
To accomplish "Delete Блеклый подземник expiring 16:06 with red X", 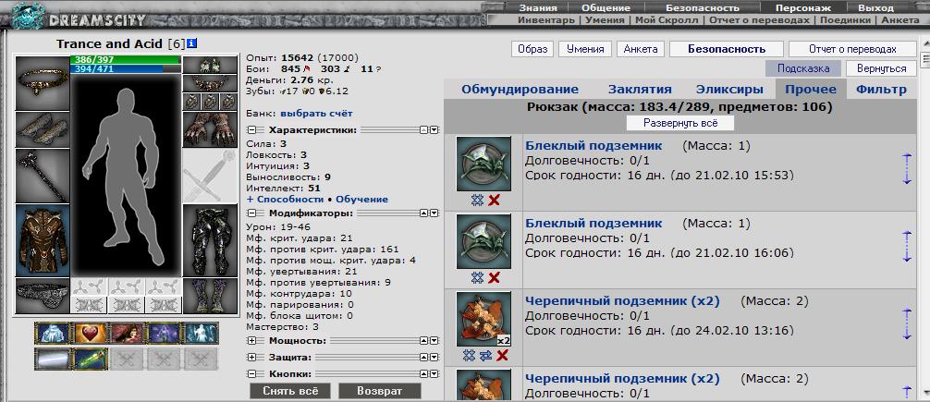I will tap(494, 277).
